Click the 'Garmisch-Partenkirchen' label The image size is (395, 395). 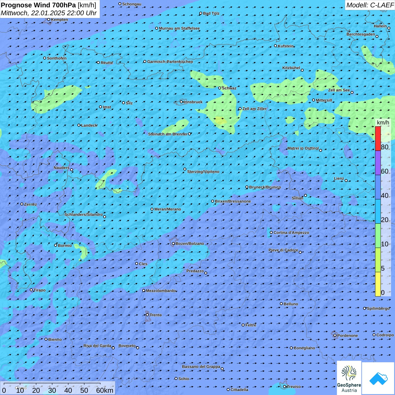(x=170, y=62)
